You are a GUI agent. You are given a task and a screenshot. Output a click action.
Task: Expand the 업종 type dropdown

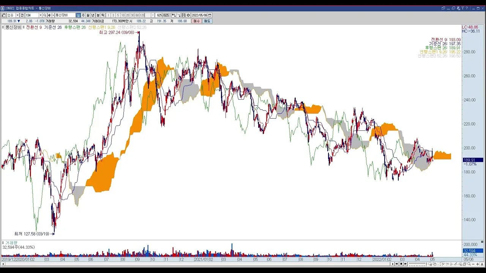click(x=17, y=15)
